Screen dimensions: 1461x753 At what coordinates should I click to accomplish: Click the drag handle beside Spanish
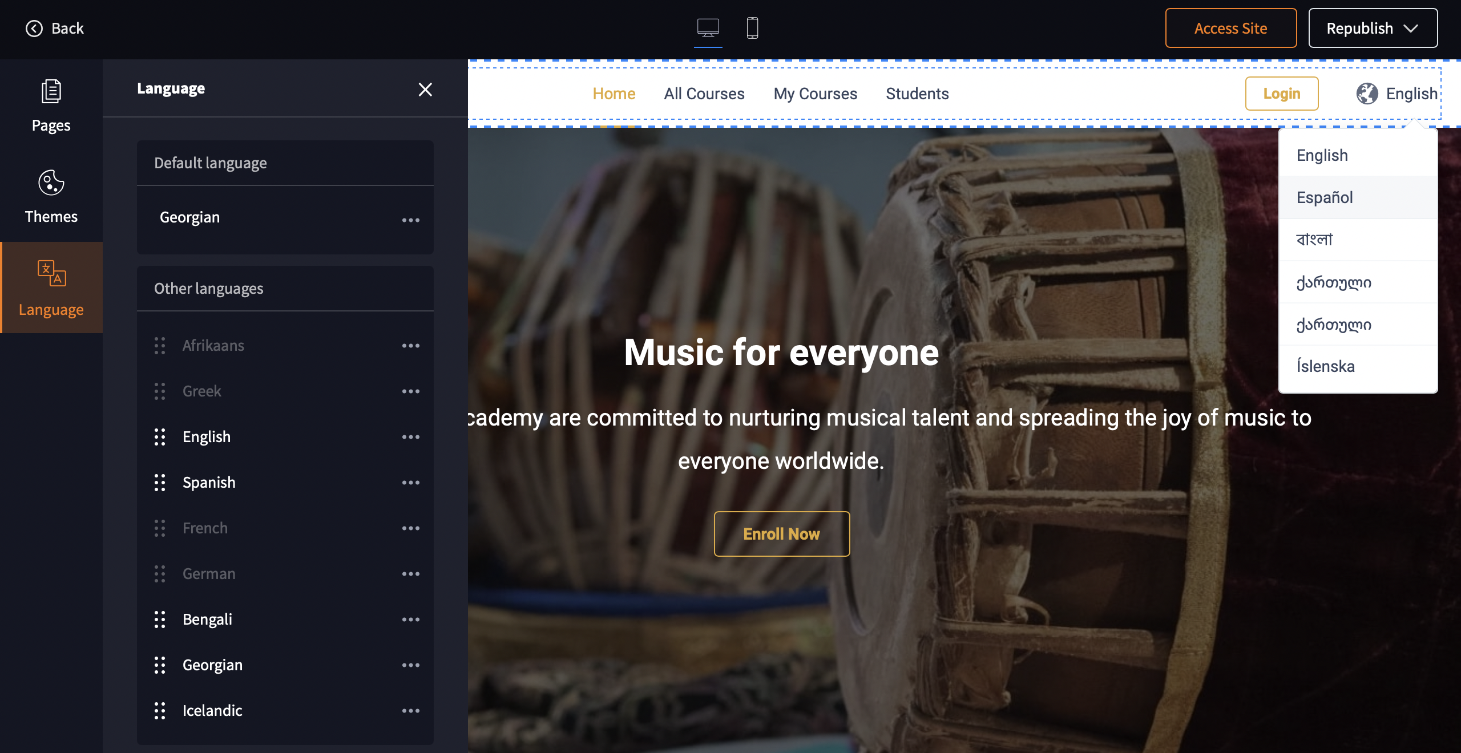(160, 483)
